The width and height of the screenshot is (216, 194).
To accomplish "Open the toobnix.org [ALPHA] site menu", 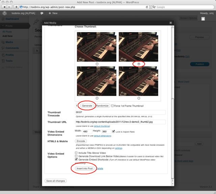I will click(23, 13).
